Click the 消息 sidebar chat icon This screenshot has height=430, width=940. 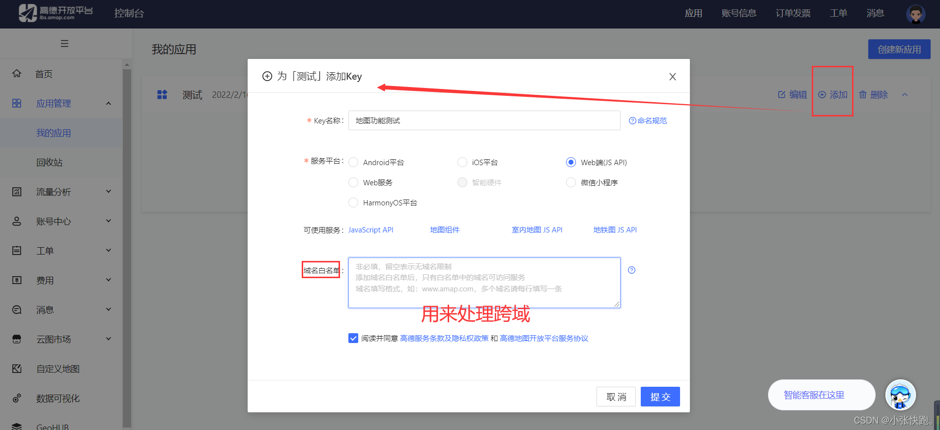tap(17, 310)
